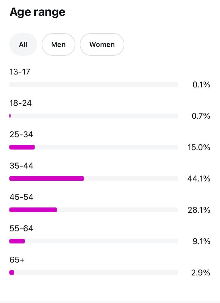Click the 55-64 magenta bar
The image size is (220, 303).
click(x=17, y=241)
